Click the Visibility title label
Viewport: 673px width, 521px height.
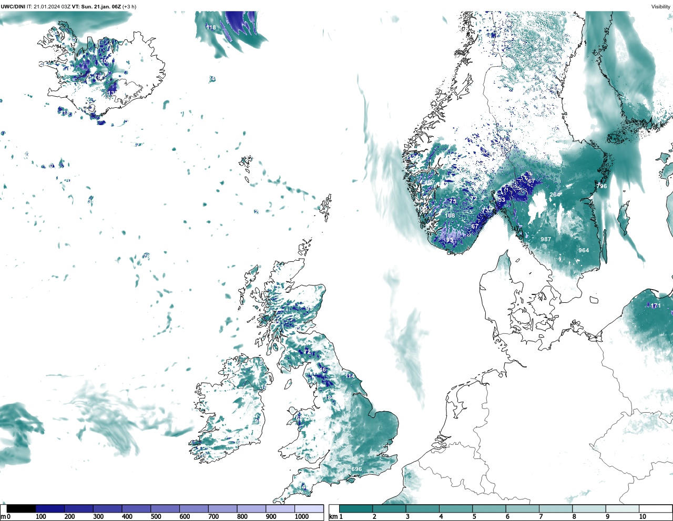[661, 6]
